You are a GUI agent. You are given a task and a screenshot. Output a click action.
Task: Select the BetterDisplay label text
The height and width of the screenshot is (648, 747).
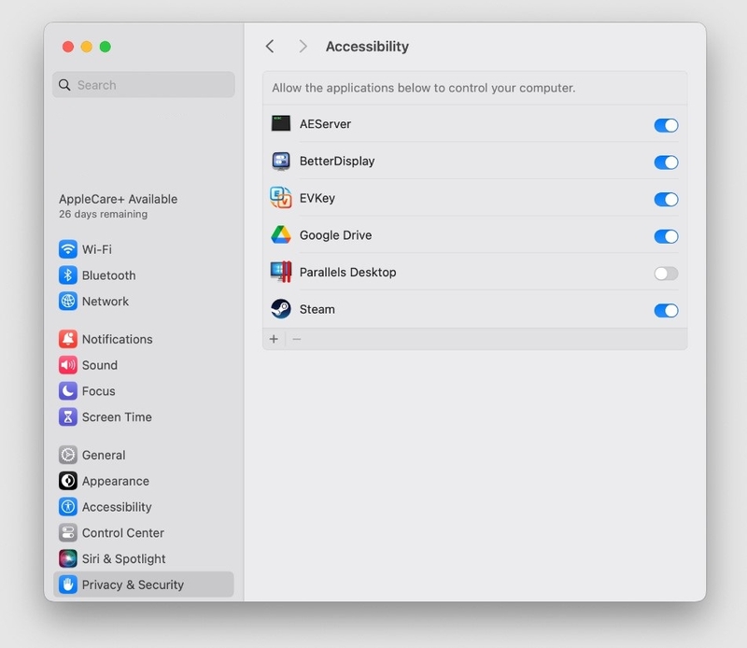coord(337,161)
